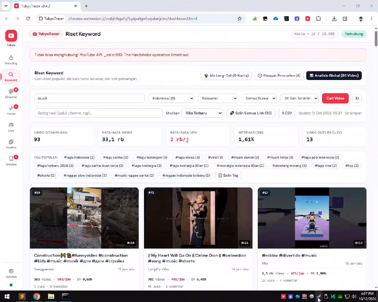Select the #shorts (2) tag
Image resolution: width=378 pixels, height=302 pixels.
tap(46, 175)
